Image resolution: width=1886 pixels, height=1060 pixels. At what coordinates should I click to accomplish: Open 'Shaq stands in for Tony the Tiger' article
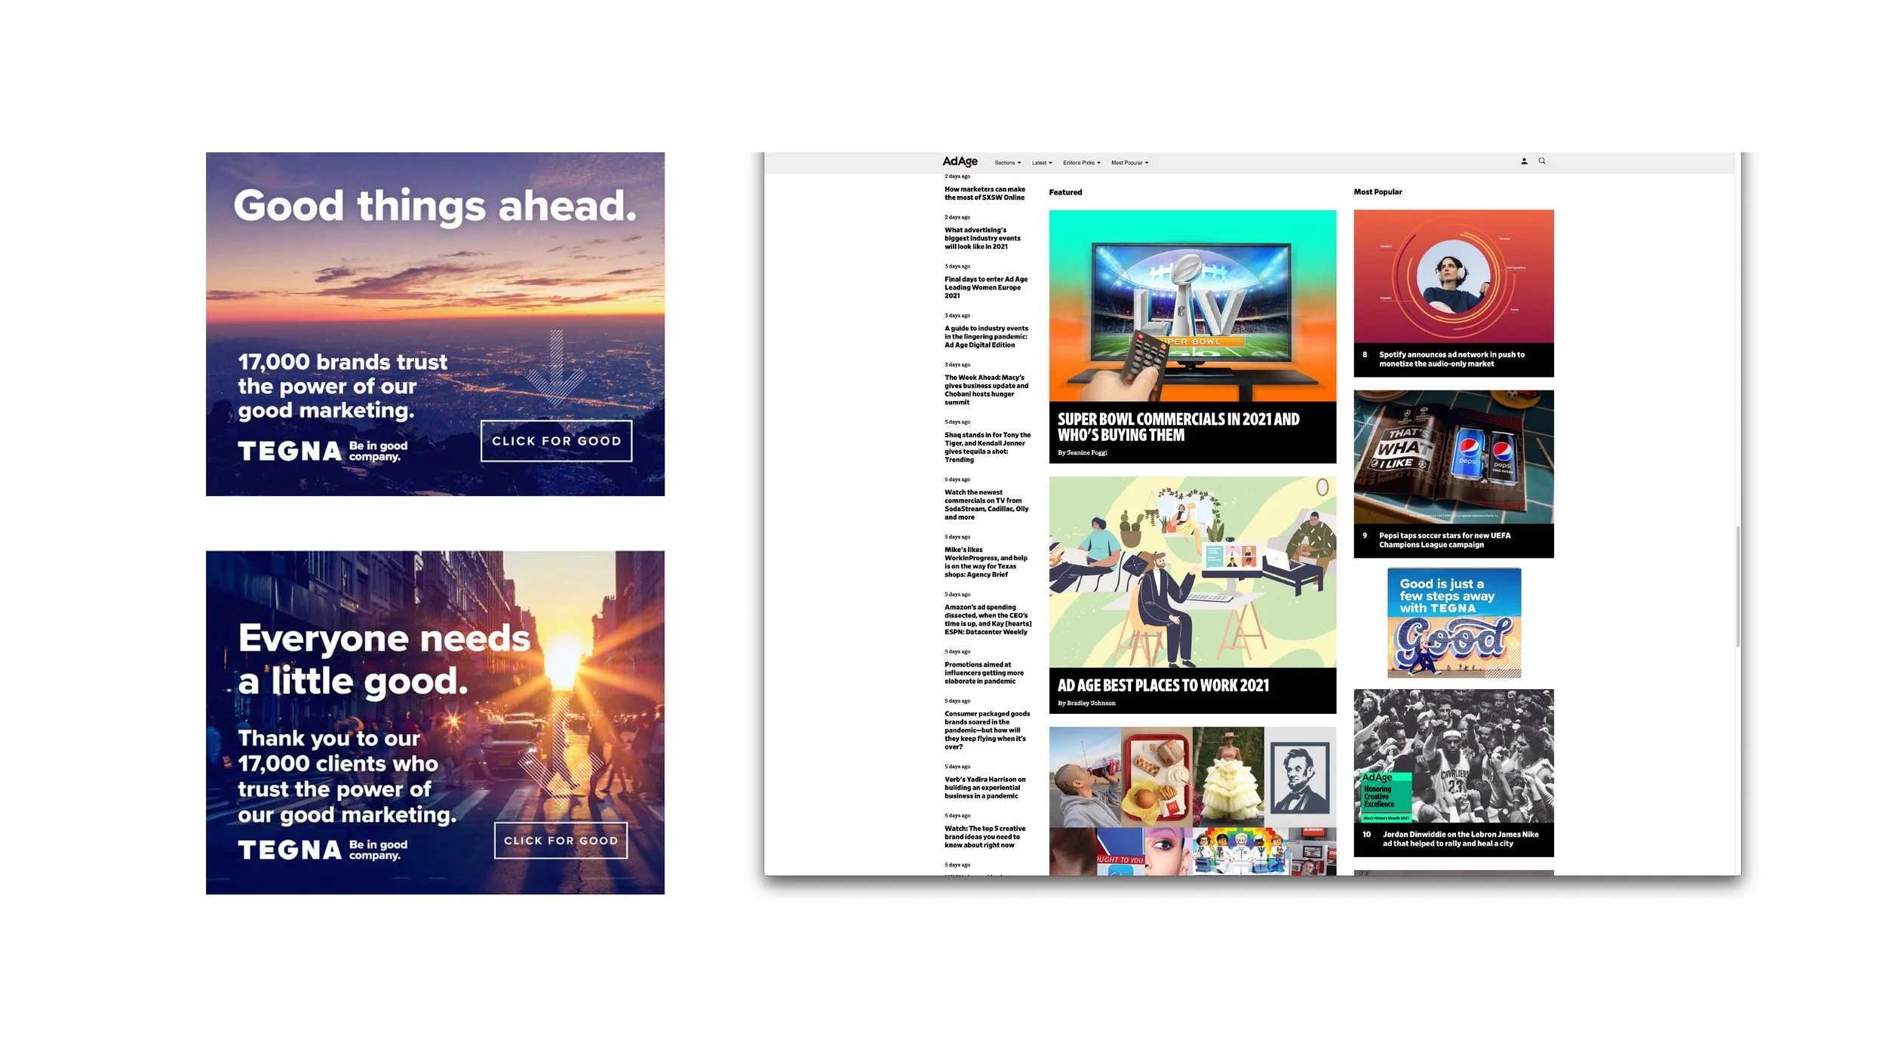(988, 447)
